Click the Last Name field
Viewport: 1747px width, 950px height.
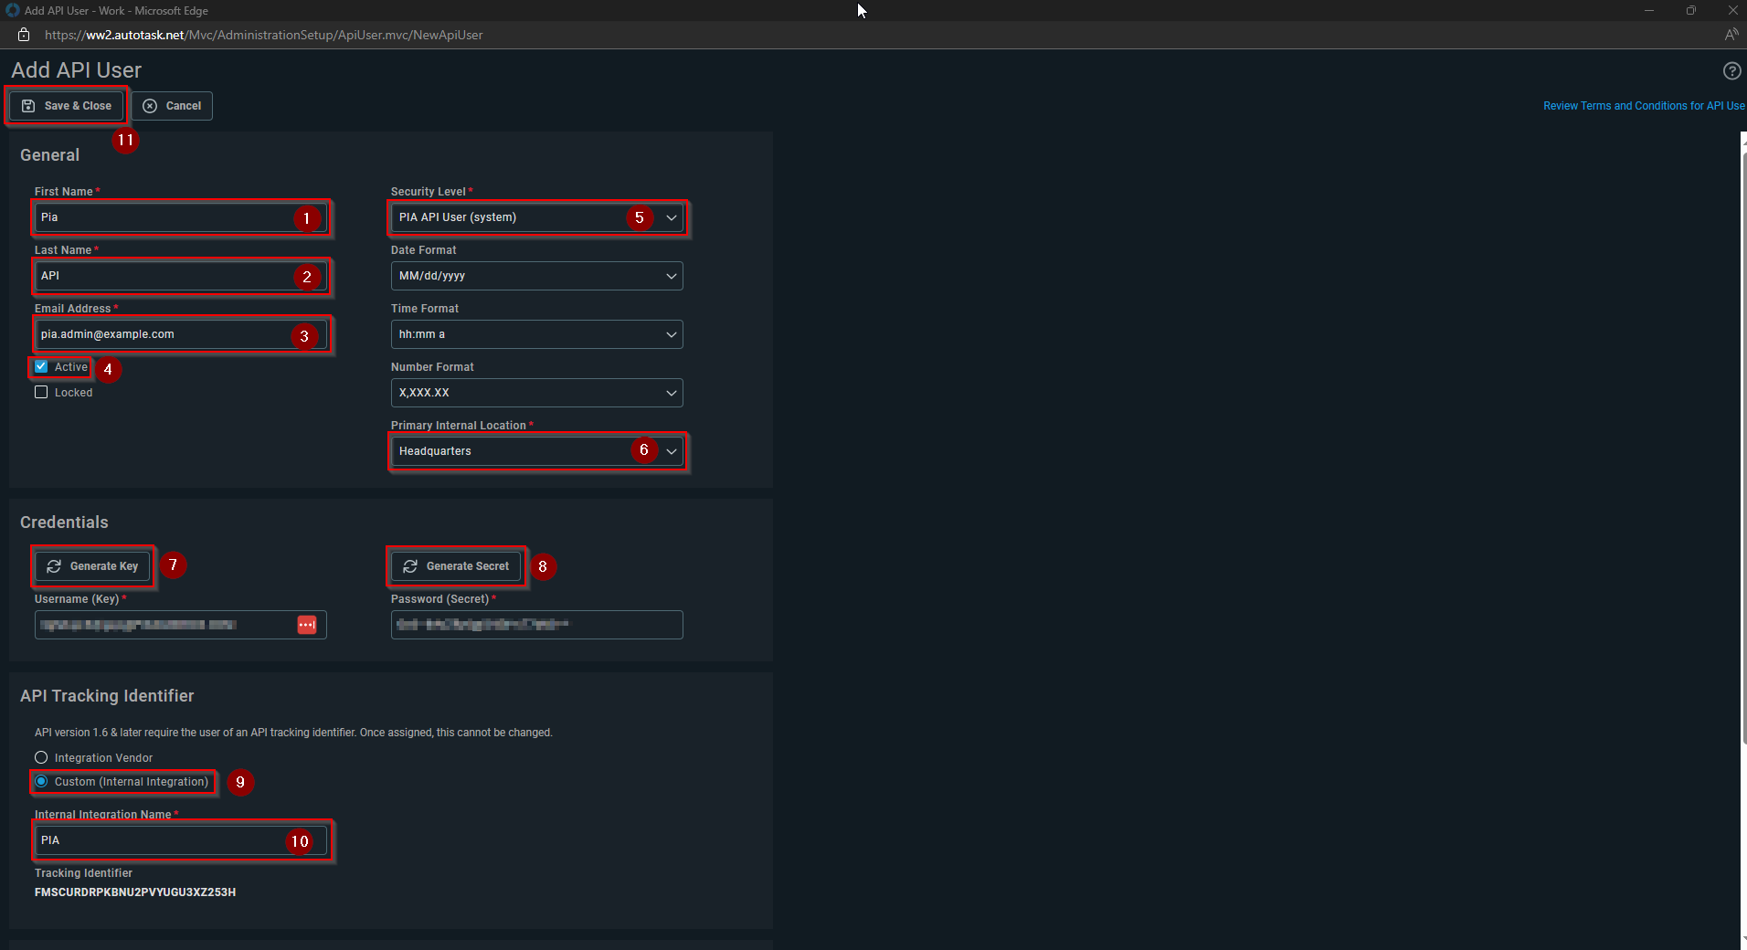(181, 276)
